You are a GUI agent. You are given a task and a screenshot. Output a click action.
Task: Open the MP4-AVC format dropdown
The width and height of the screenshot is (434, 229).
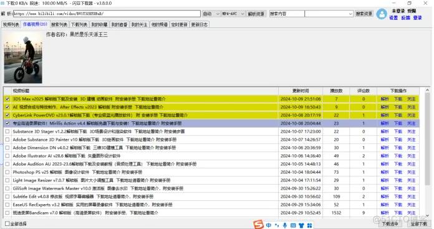coord(233,14)
